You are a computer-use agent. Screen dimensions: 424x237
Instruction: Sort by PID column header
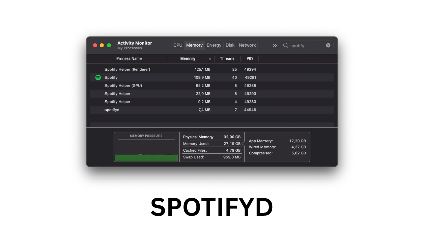coord(249,58)
